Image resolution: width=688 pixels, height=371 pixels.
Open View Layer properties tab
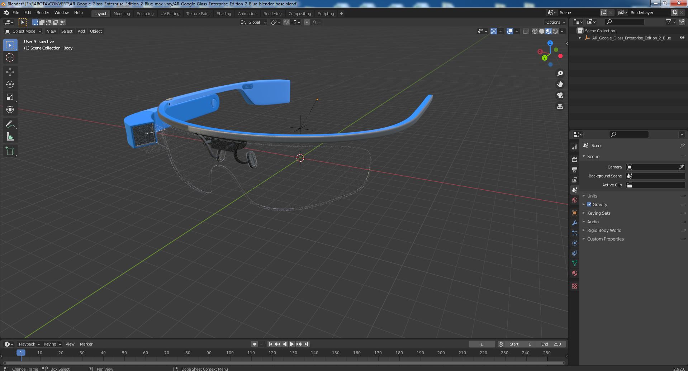coord(575,180)
